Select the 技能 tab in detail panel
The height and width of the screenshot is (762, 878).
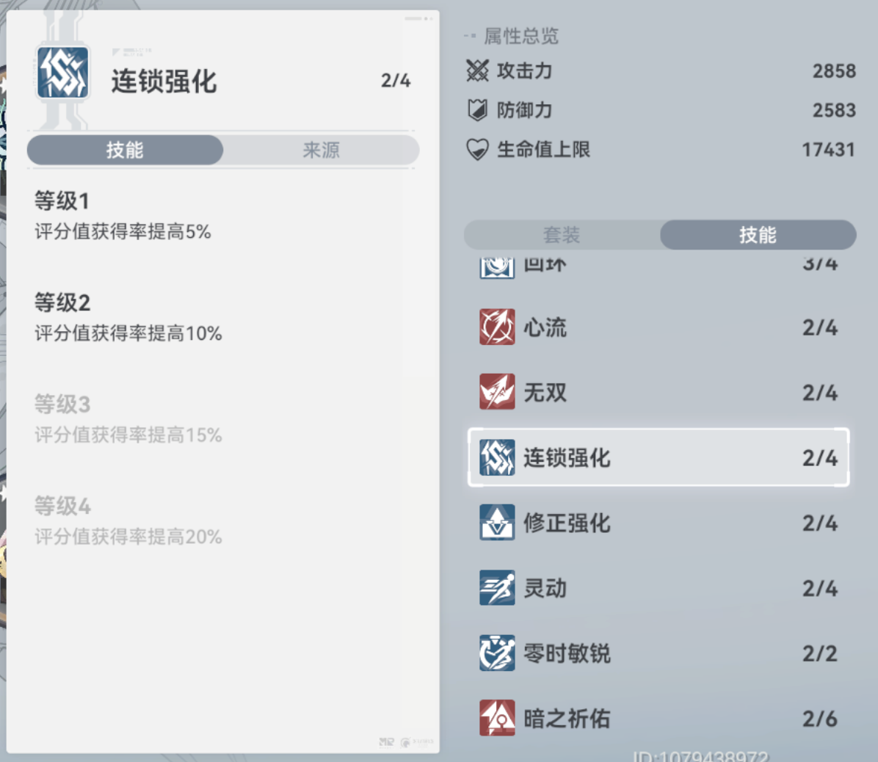[125, 150]
